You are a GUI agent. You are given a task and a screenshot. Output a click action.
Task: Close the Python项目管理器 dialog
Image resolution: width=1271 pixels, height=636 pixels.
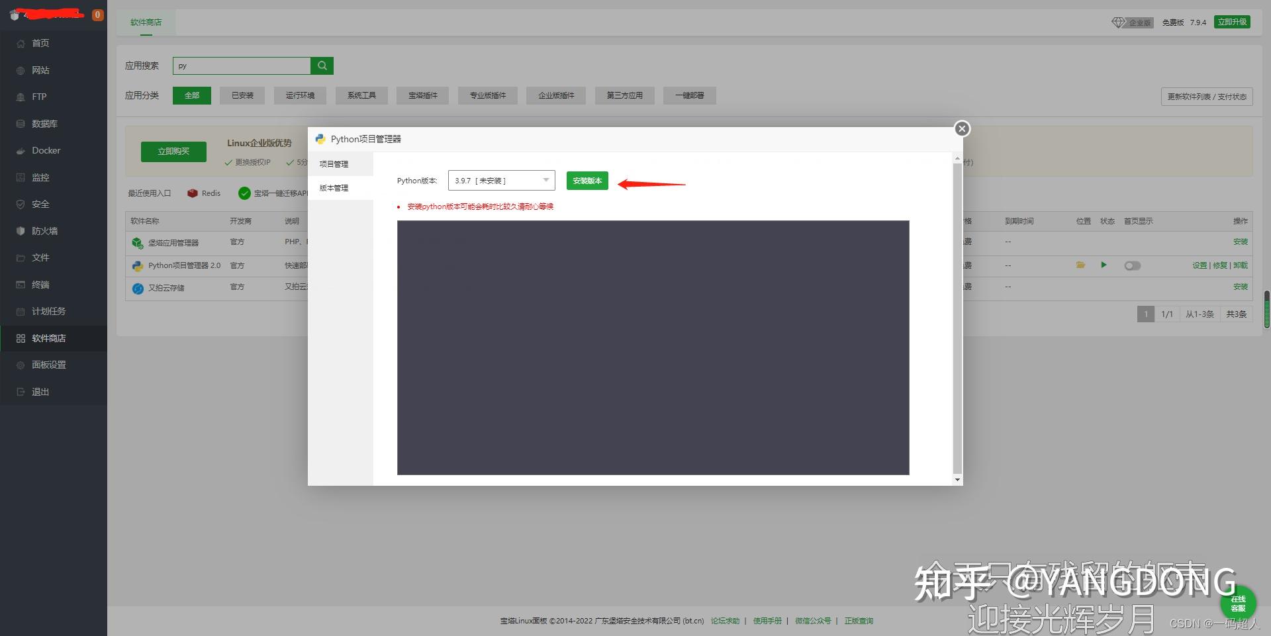[962, 128]
